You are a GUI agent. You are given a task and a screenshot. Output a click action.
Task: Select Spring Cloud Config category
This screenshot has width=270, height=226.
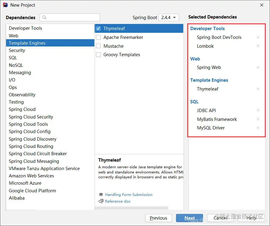click(x=50, y=132)
